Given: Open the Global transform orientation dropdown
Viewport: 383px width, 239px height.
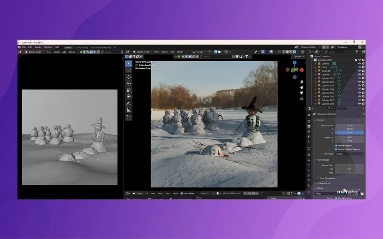Looking at the screenshot, I should (199, 52).
